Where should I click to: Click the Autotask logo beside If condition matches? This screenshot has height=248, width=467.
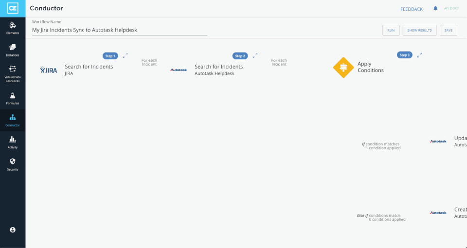click(438, 142)
